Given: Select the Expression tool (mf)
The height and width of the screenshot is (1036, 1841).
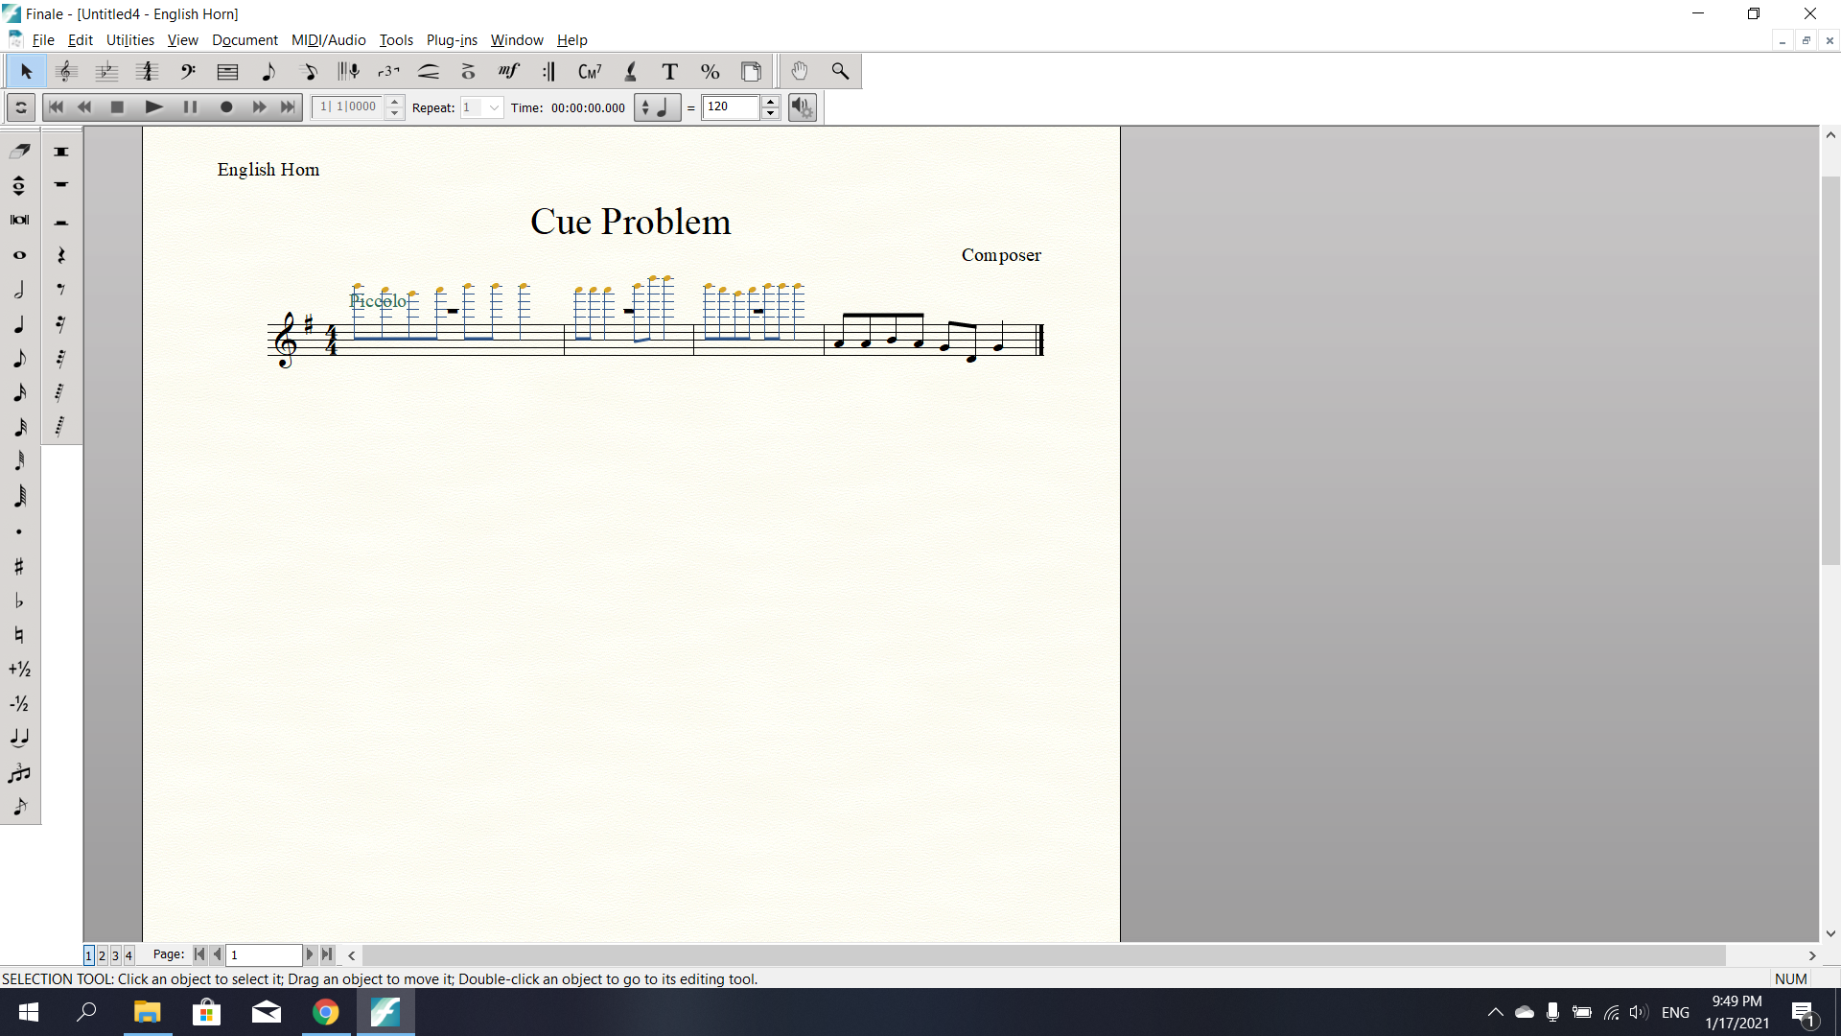Looking at the screenshot, I should click(x=508, y=72).
